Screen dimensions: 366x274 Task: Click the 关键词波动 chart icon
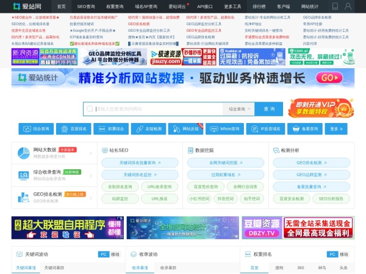[20, 254]
